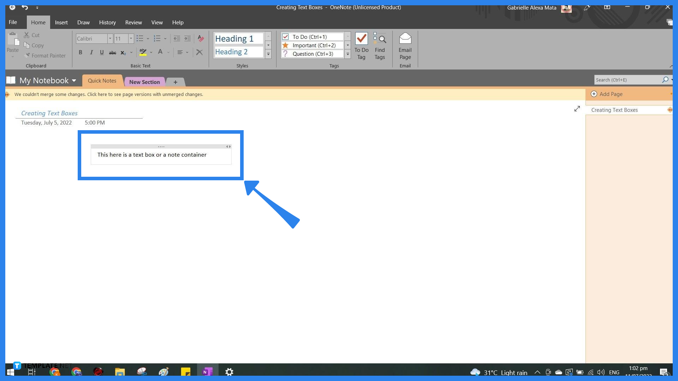Open the Draw menu tab
Screen dimensions: 678x381
[x=83, y=22]
